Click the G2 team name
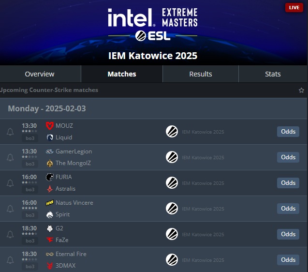This screenshot has width=308, height=272. (59, 228)
